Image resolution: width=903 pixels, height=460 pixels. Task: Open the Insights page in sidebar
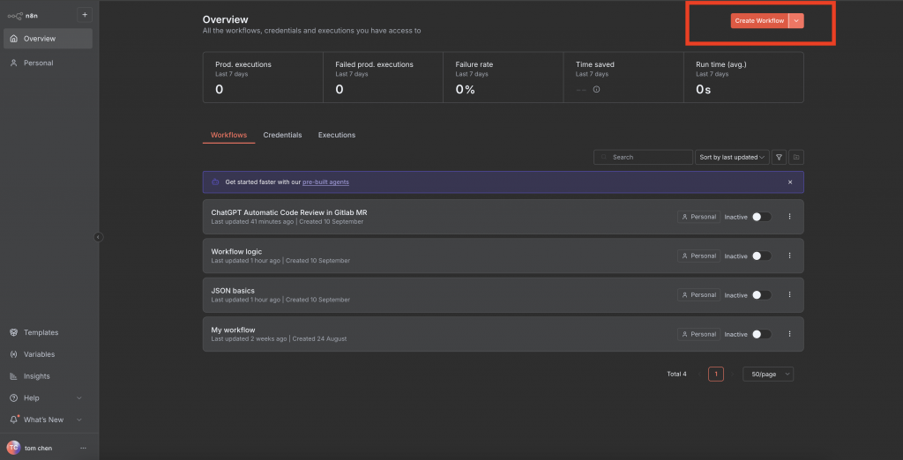pyautogui.click(x=38, y=376)
